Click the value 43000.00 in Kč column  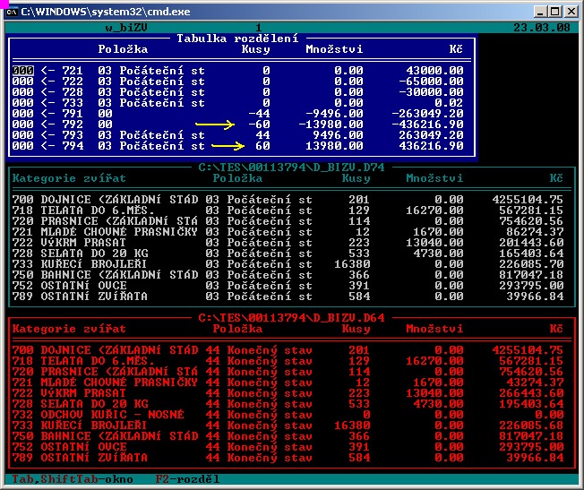pyautogui.click(x=434, y=71)
